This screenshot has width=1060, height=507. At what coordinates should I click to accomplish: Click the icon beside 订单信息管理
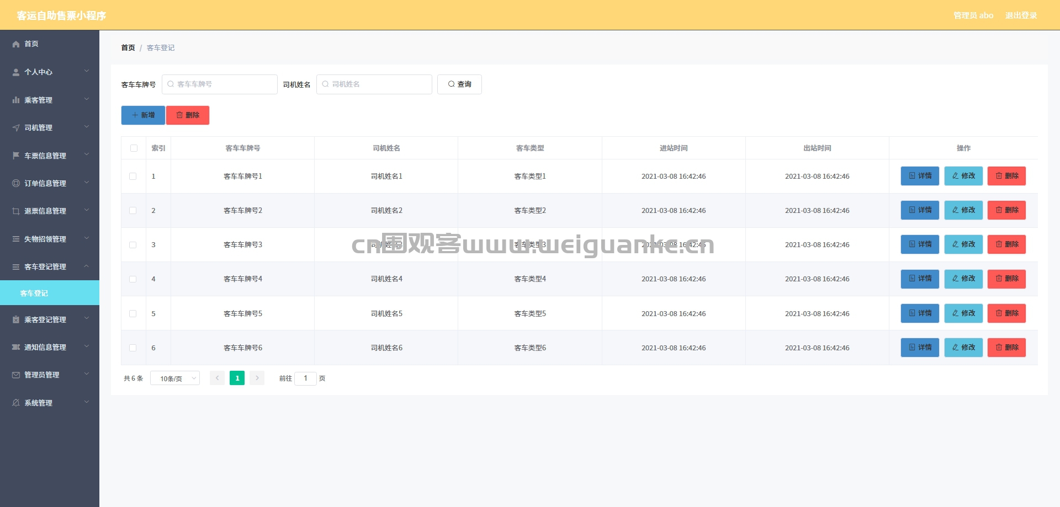(x=16, y=183)
